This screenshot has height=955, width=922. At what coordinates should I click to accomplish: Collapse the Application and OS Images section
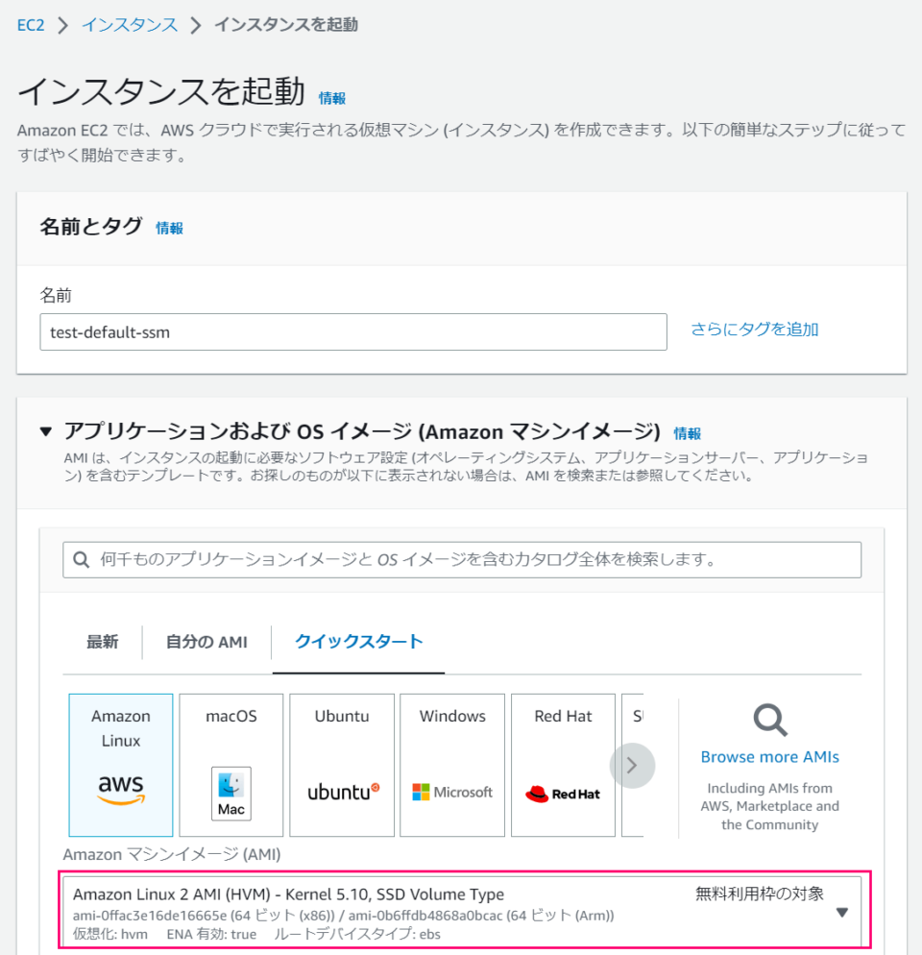[46, 432]
